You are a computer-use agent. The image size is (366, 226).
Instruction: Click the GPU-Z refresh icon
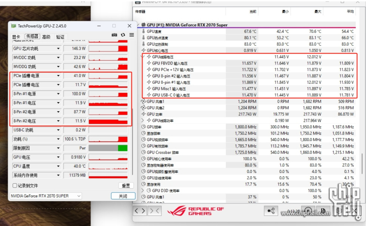click(123, 35)
